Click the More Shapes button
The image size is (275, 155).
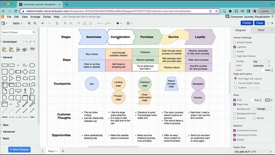click(19, 149)
